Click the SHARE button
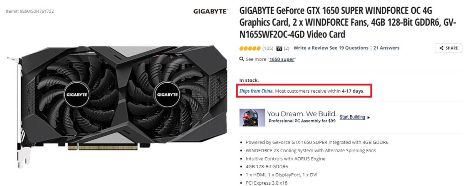Viewport: 468px width, 186px height. coord(448,48)
